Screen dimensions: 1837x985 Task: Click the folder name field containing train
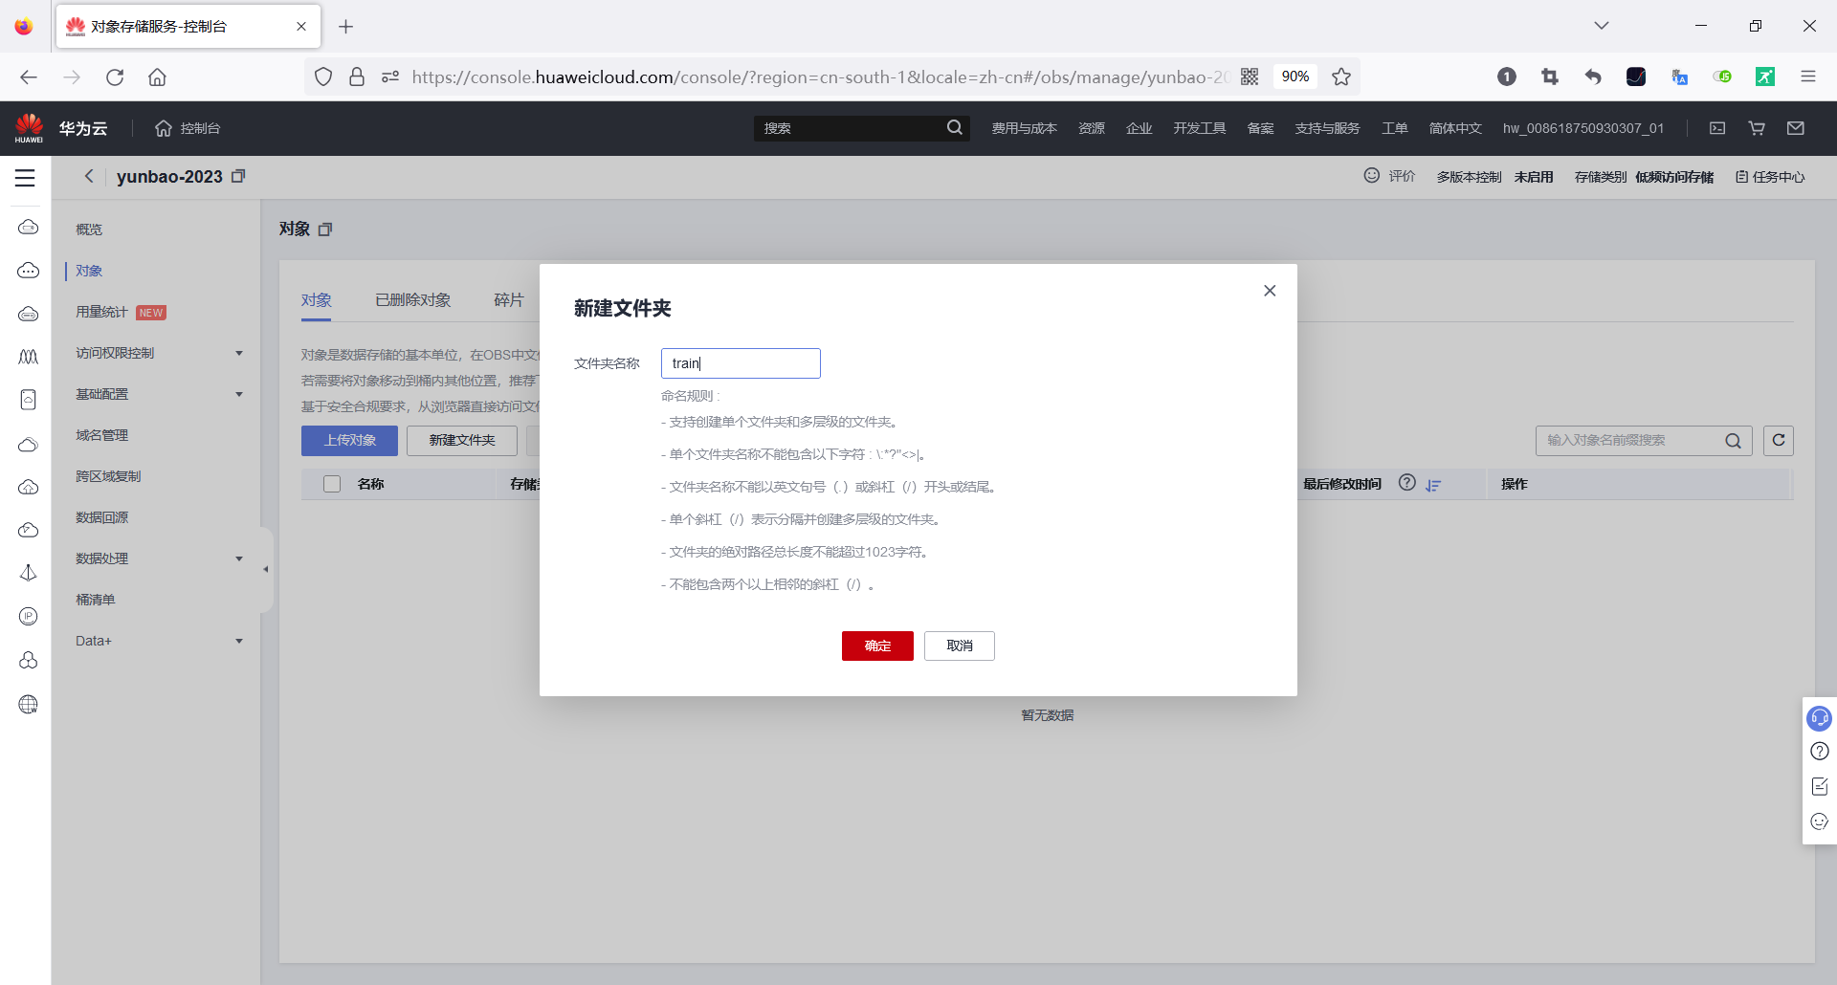(x=740, y=363)
